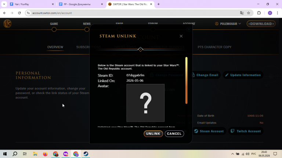The width and height of the screenshot is (282, 158).
Task: Select the Linked On date 2026-05-06
Action: pos(135,81)
